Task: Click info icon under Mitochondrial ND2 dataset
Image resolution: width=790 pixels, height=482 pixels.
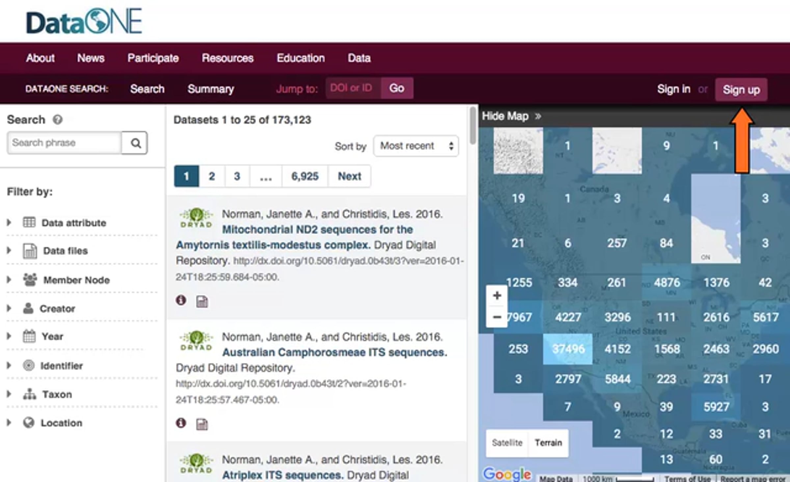Action: (x=181, y=300)
